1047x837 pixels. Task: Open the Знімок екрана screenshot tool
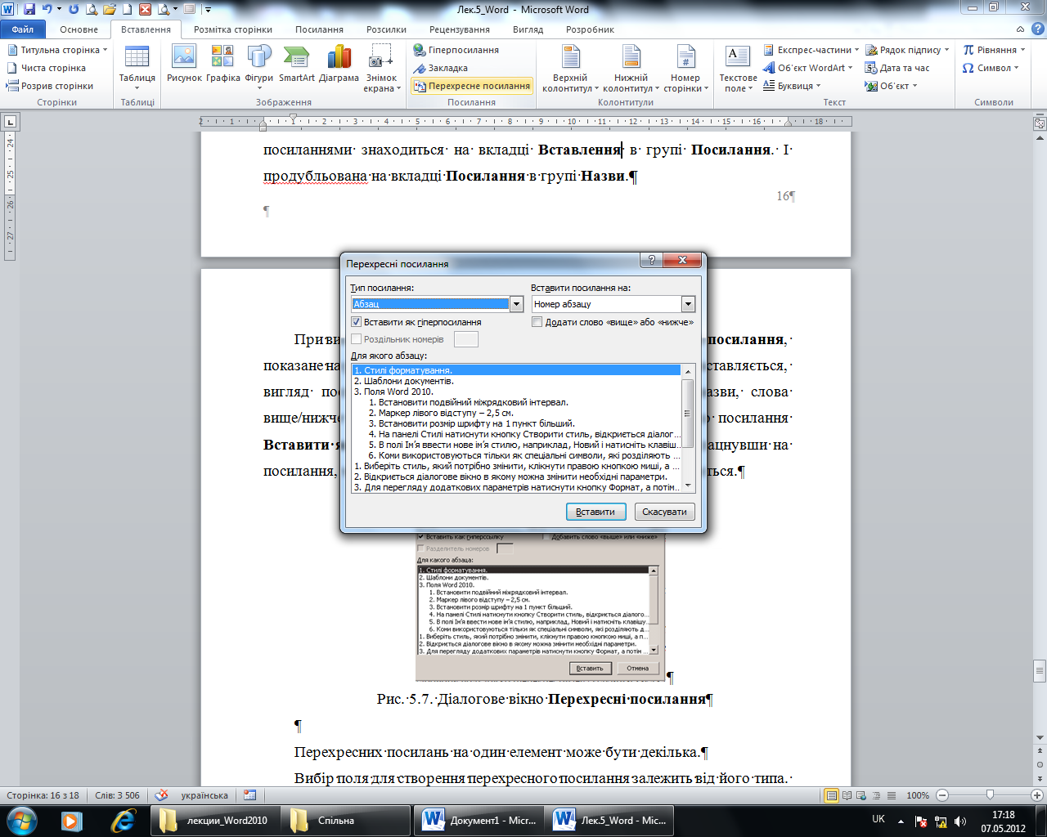point(381,69)
